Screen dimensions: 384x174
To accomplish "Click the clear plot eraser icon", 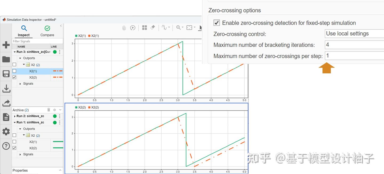I will (153, 27).
